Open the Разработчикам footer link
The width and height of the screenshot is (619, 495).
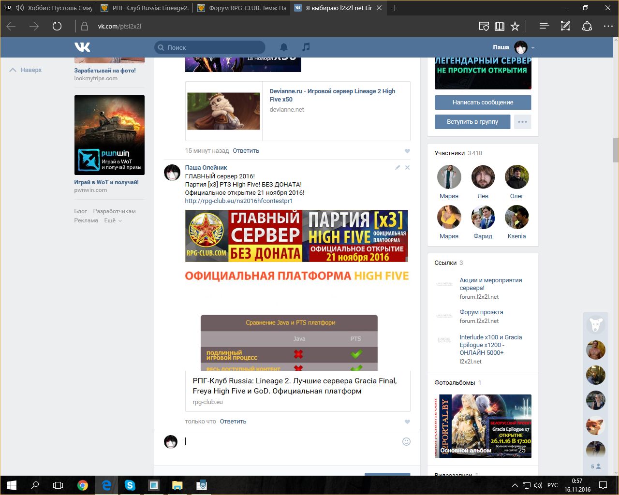tap(114, 211)
